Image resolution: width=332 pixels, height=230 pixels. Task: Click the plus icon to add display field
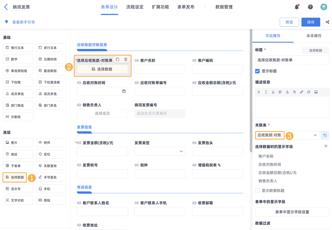click(326, 146)
